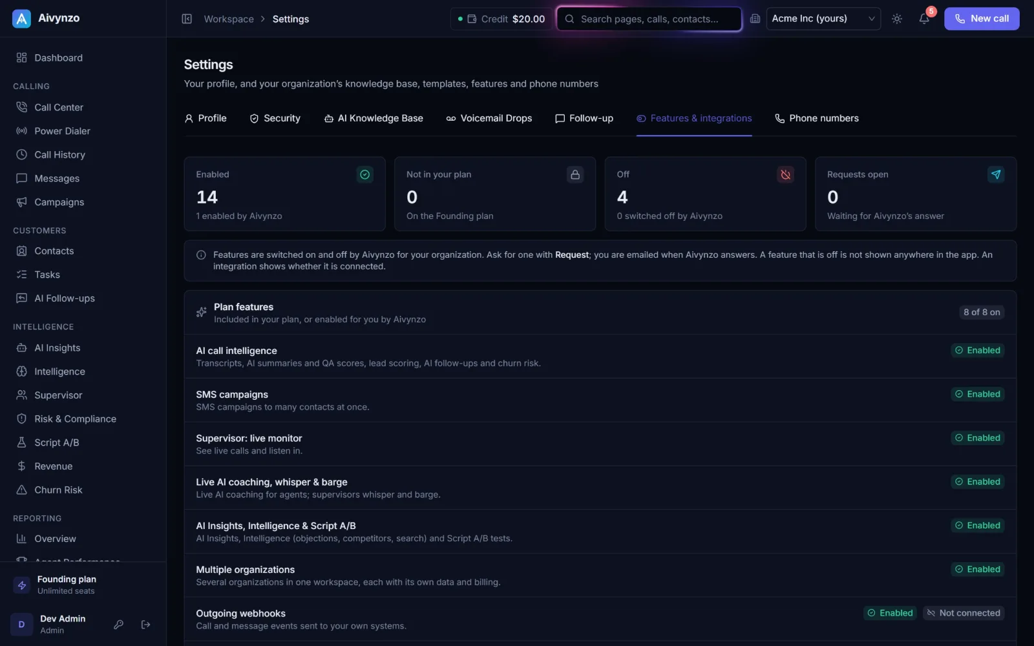The height and width of the screenshot is (646, 1034).
Task: Toggle the sidebar collapse icon
Action: (x=187, y=19)
